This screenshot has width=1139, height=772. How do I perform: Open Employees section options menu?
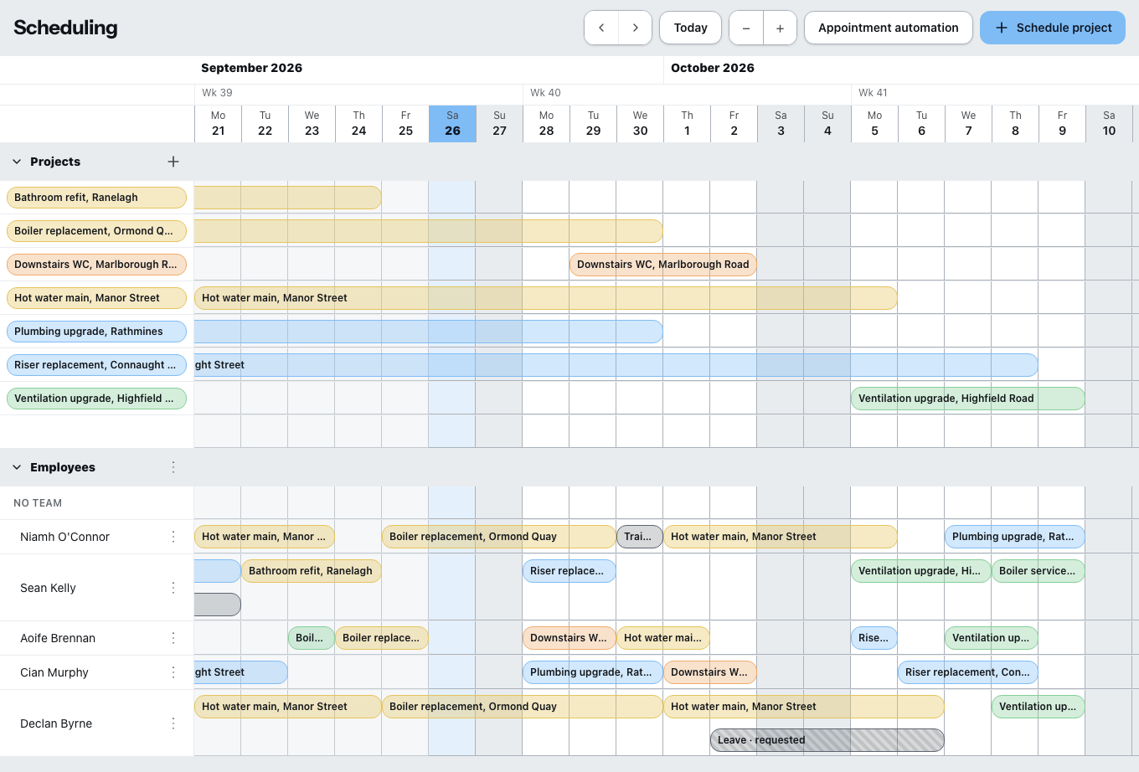click(173, 467)
